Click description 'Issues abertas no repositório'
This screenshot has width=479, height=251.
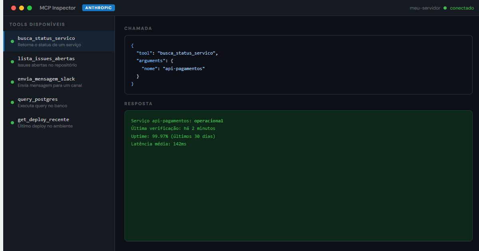pyautogui.click(x=48, y=65)
